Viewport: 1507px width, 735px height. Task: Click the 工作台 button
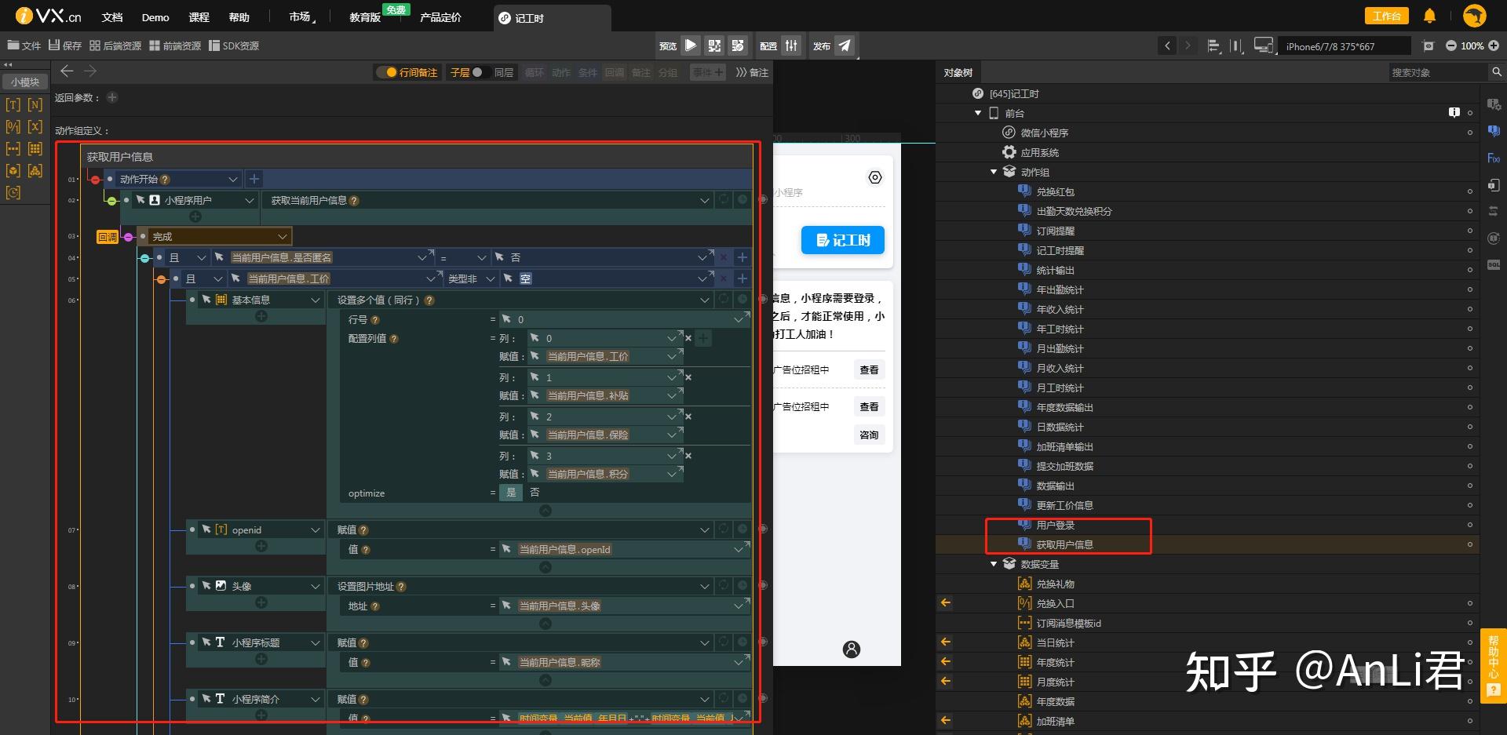pos(1386,16)
